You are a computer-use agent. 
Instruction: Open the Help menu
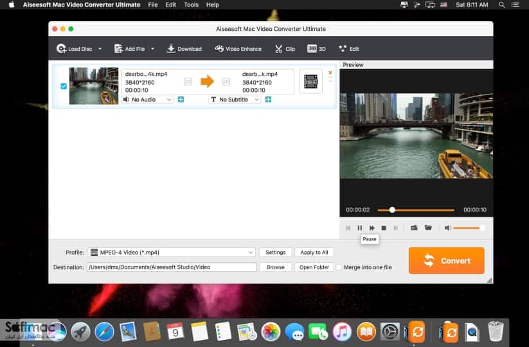click(x=213, y=4)
